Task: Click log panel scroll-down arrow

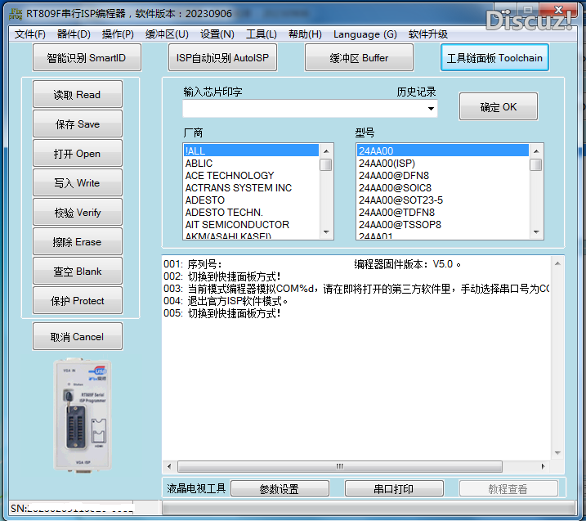Action: [557, 453]
